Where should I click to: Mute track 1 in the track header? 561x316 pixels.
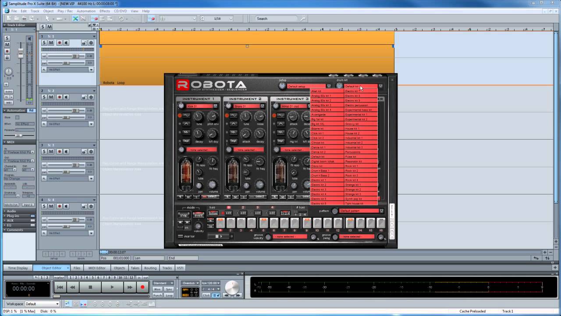pyautogui.click(x=51, y=43)
